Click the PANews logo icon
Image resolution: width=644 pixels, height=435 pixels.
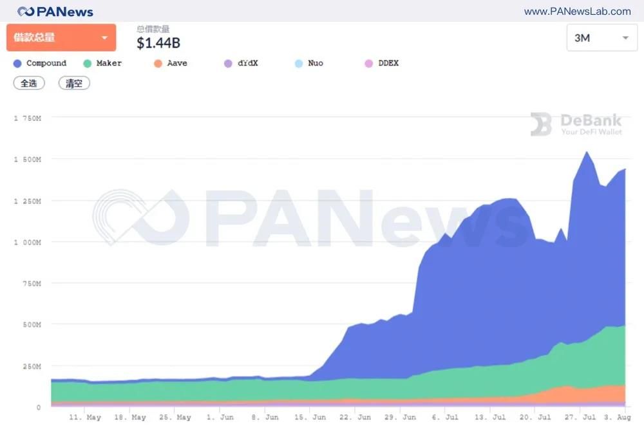tap(26, 12)
